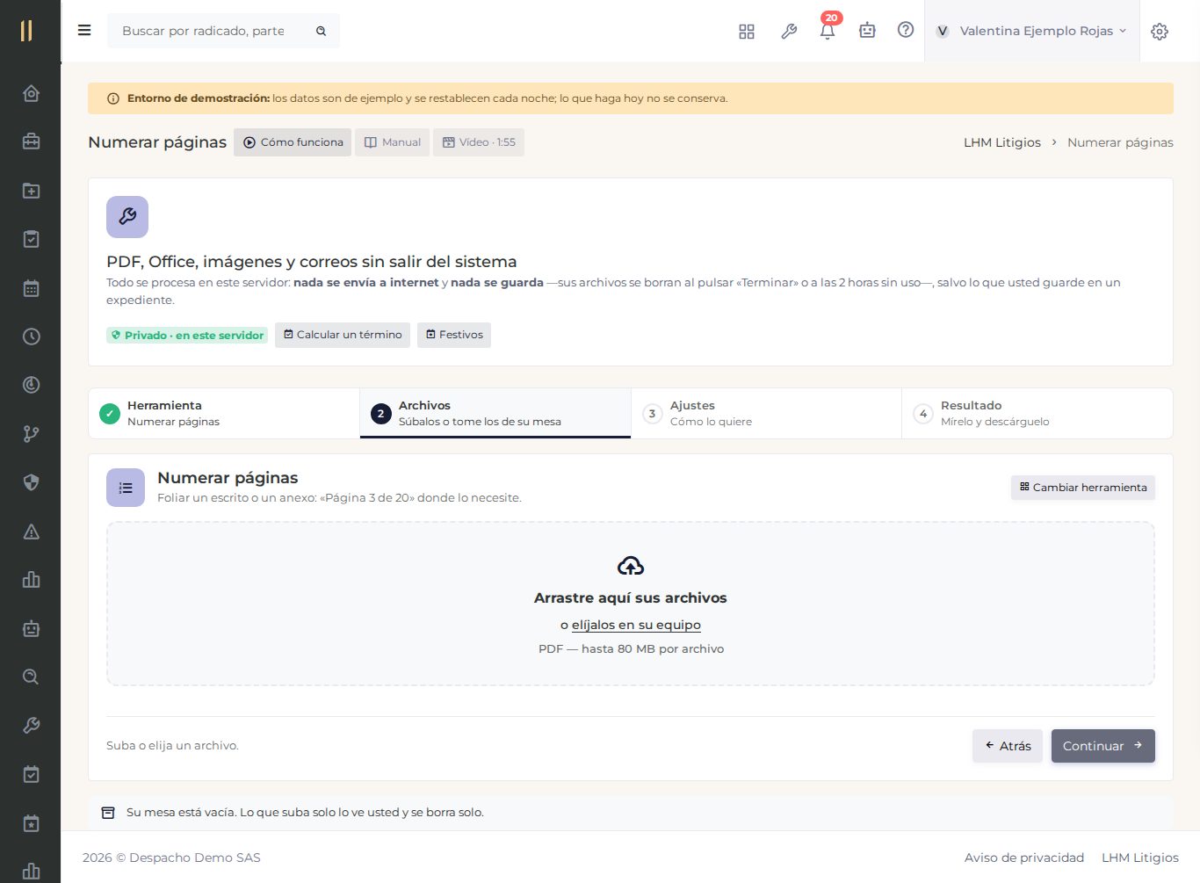This screenshot has width=1200, height=883.
Task: Click the help question mark icon
Action: (x=906, y=30)
